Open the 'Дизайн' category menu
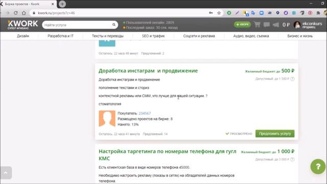 [x=23, y=36]
